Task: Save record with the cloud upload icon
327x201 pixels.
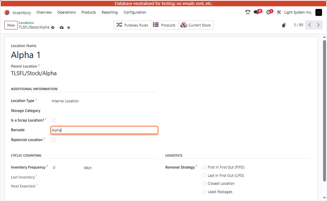Action: click(x=62, y=28)
